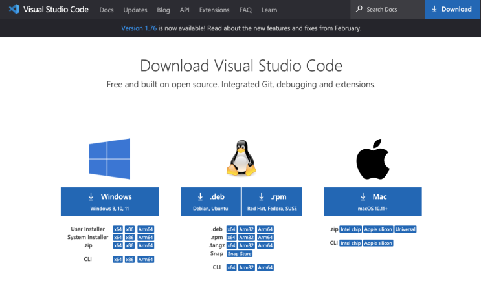Download the Mac big button
Viewport: 481px width, 290px height.
point(373,202)
